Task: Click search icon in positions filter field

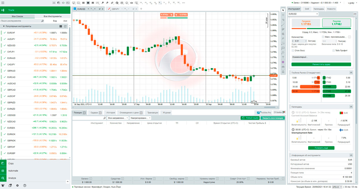Action: click(x=104, y=118)
